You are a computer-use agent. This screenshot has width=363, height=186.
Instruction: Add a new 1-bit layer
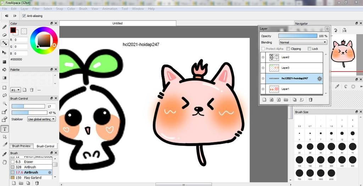point(279,100)
